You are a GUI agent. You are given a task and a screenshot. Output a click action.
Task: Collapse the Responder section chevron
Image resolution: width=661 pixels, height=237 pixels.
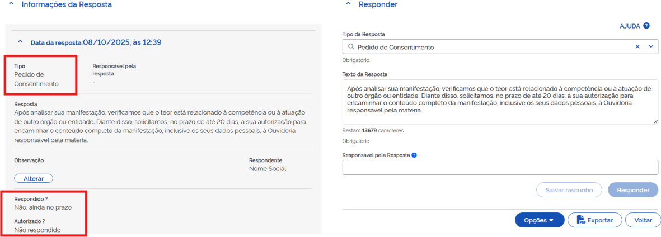(348, 4)
